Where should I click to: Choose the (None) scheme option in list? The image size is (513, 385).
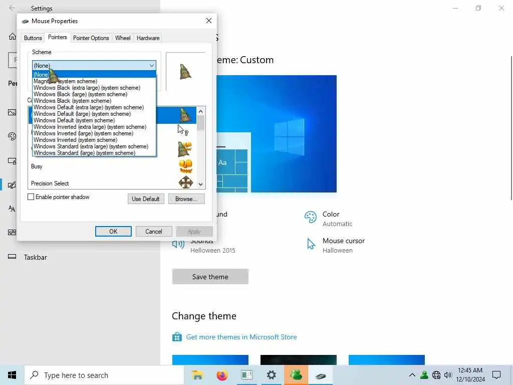click(x=94, y=75)
